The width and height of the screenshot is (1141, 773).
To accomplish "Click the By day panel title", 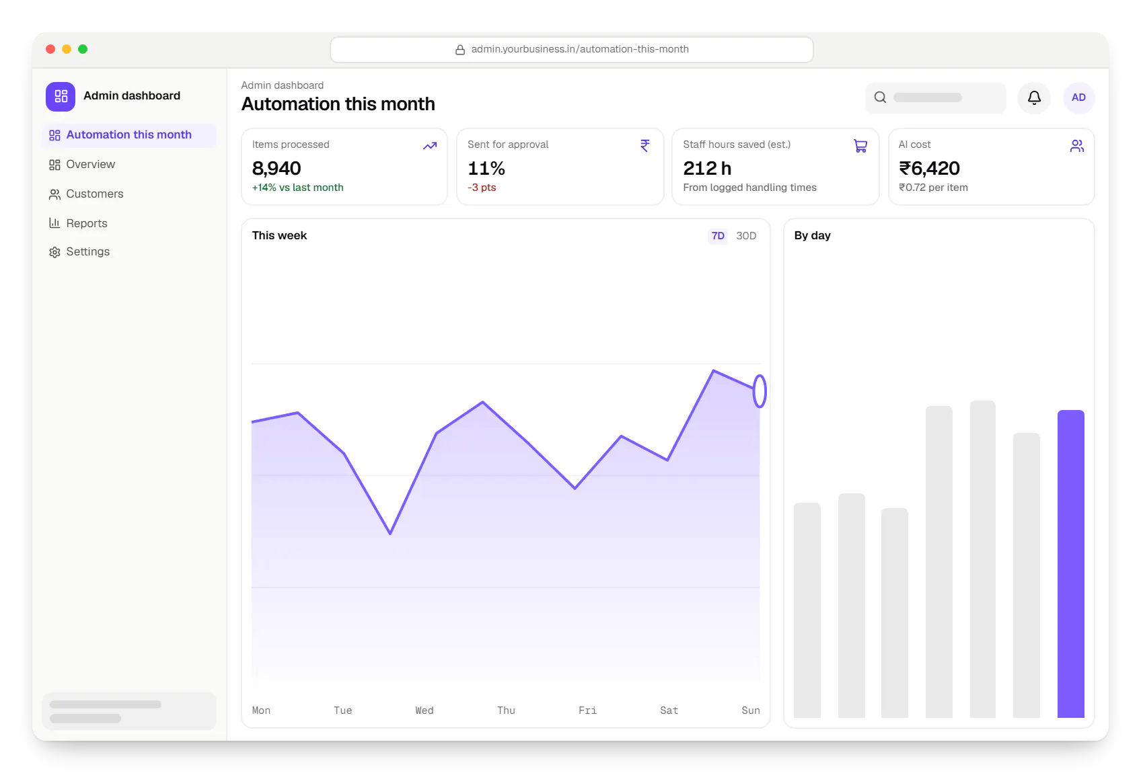I will pyautogui.click(x=812, y=236).
